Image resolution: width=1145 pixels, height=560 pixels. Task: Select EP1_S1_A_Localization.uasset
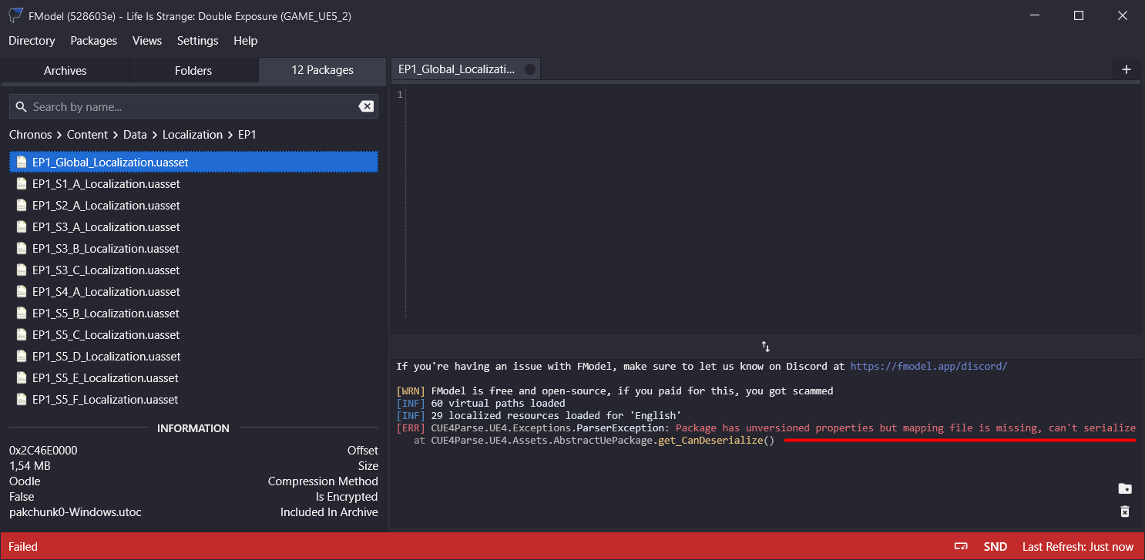(193, 184)
